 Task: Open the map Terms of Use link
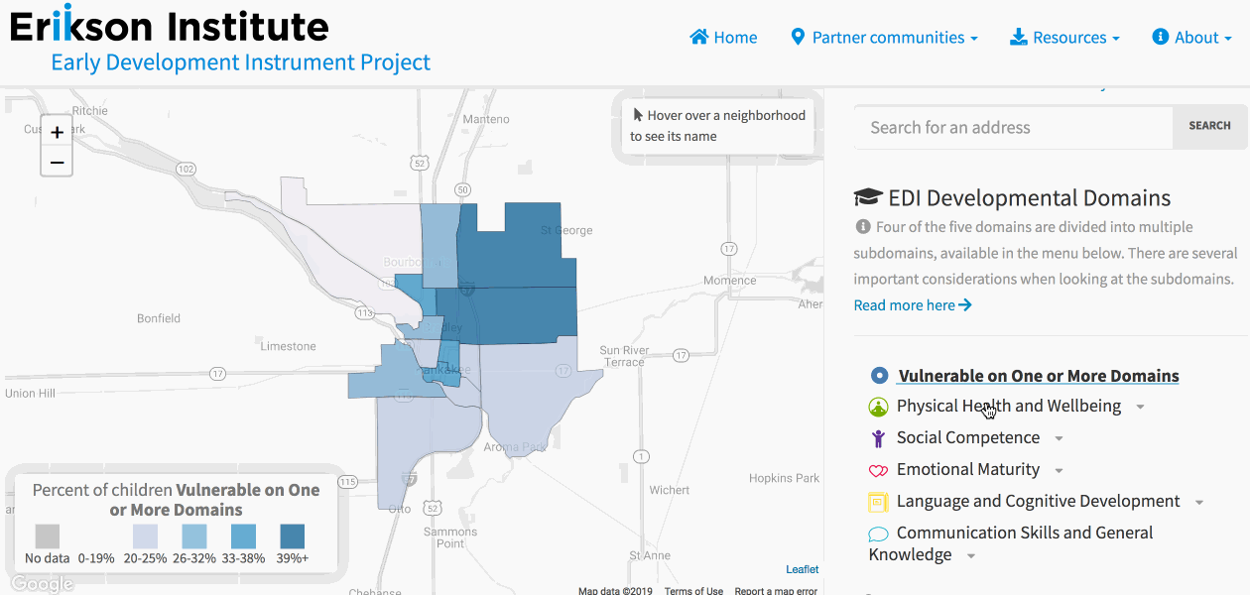693,591
